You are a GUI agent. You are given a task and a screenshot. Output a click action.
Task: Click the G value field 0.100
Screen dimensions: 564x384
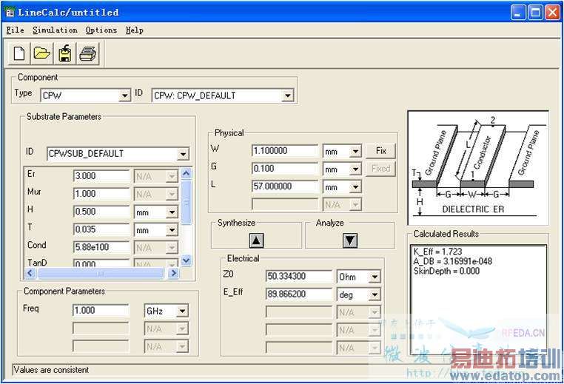click(285, 169)
